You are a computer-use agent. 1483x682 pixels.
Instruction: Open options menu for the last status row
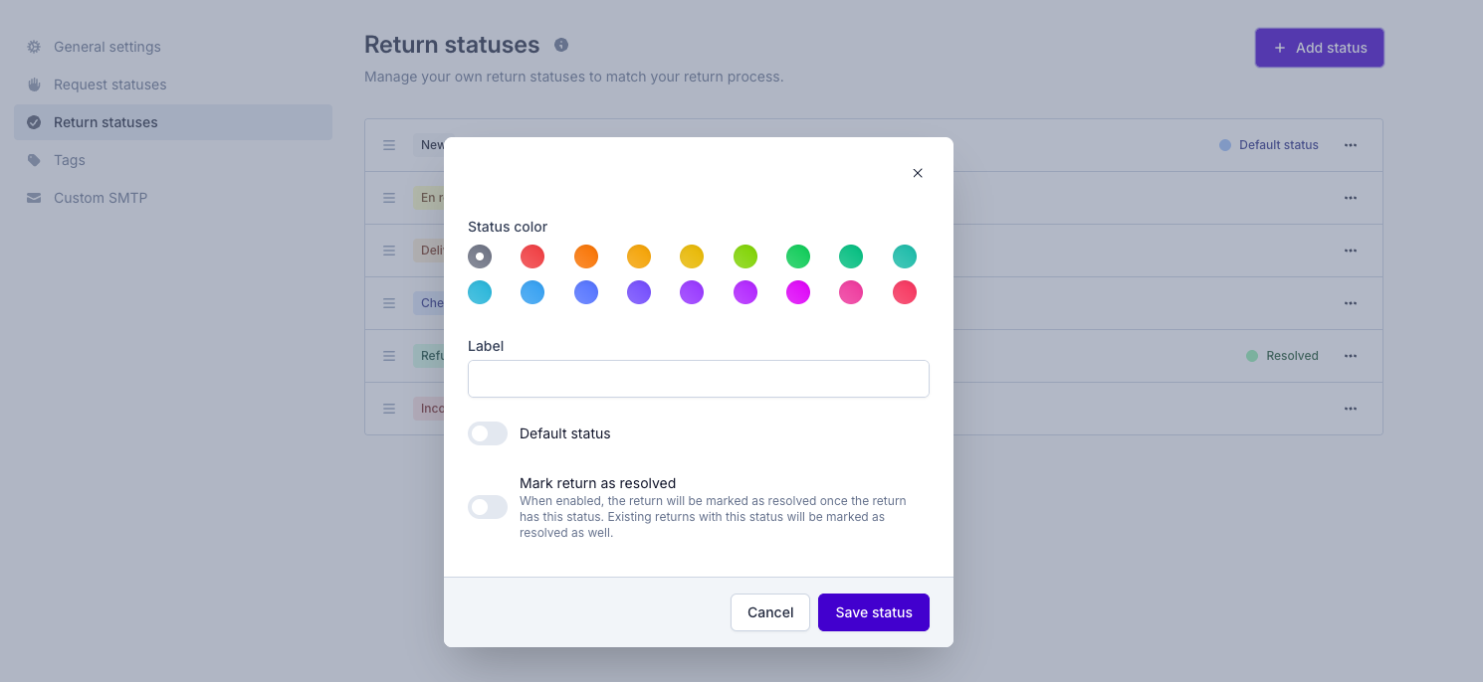click(1351, 409)
